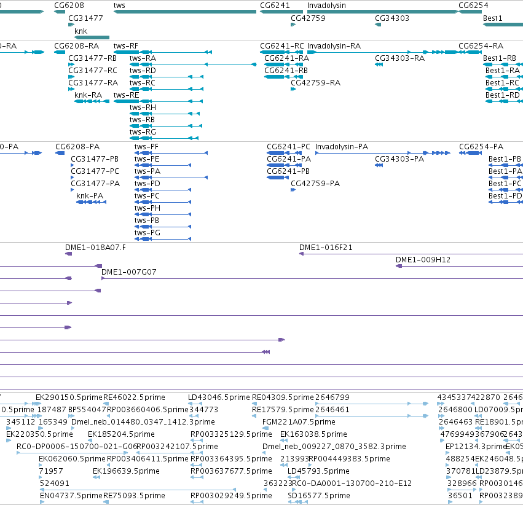Select protein Invadolysin-PA

click(383, 153)
